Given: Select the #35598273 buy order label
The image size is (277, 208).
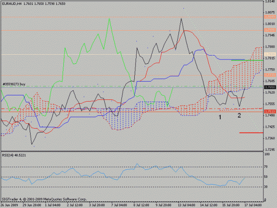Looking at the screenshot, I should click(14, 84).
